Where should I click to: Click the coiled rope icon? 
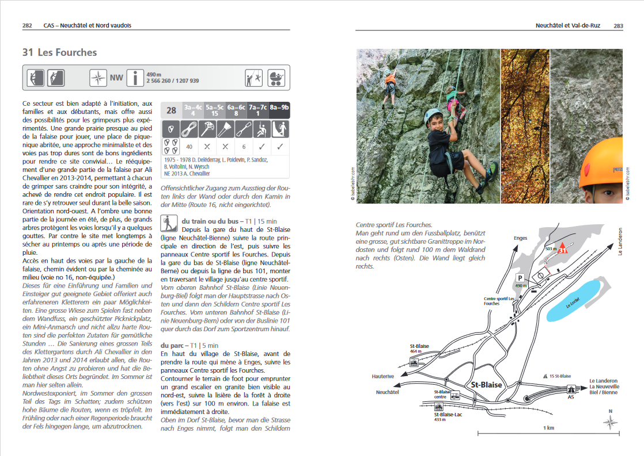[189, 129]
